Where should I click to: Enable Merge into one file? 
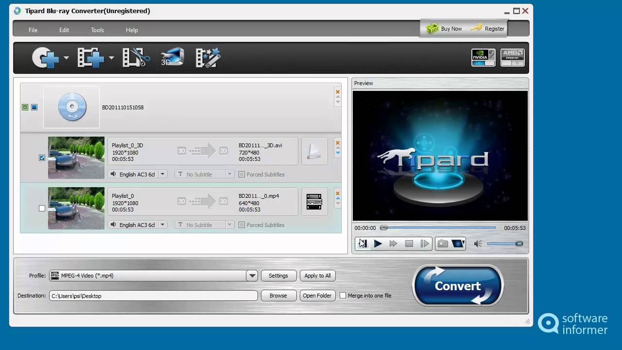[x=343, y=296]
